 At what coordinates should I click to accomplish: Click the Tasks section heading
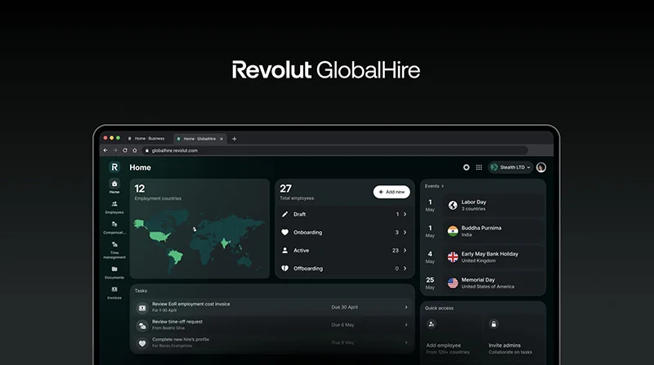pos(141,291)
